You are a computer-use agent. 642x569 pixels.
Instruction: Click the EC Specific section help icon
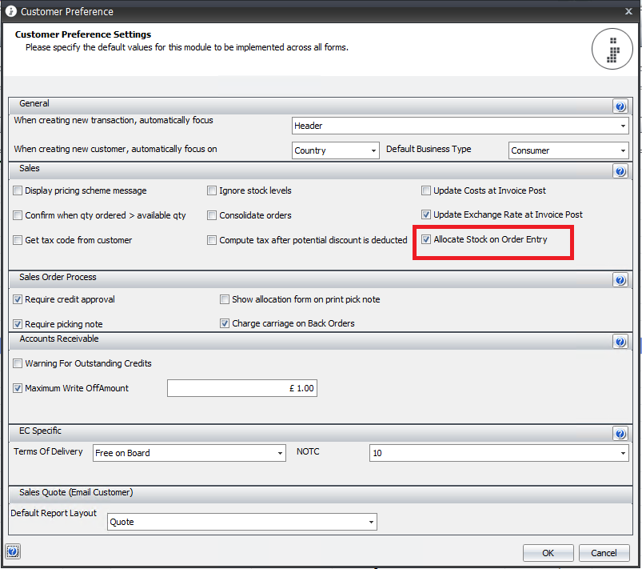coord(620,434)
